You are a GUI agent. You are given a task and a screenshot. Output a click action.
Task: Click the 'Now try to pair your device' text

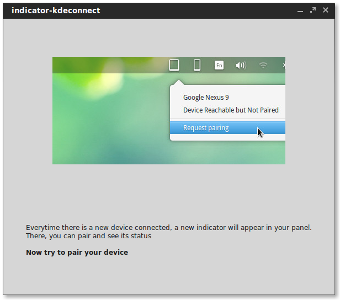(77, 253)
